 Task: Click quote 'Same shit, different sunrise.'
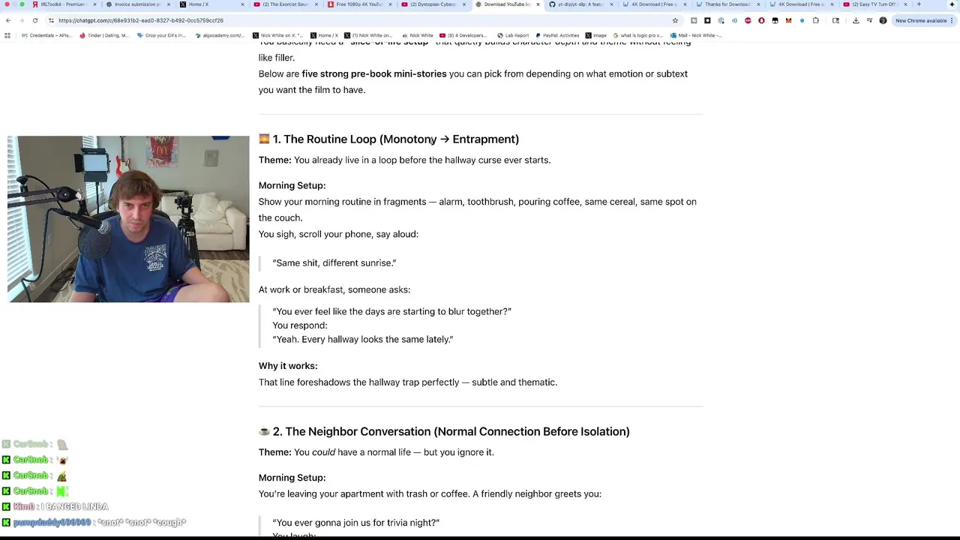pos(334,262)
